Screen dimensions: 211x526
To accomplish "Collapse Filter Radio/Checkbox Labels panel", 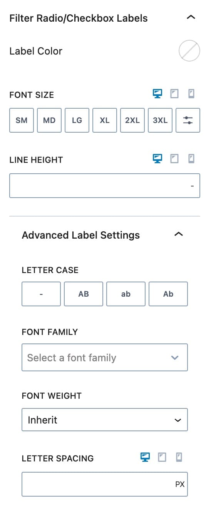I will coord(191,17).
